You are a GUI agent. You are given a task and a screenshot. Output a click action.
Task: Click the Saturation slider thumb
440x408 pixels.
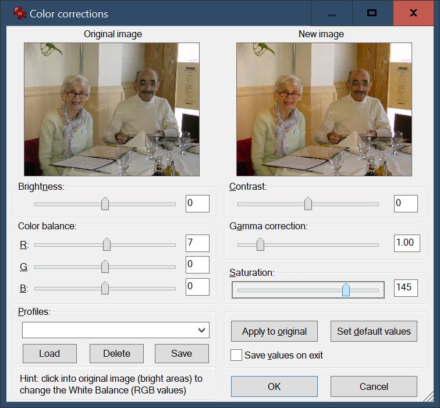[x=346, y=290]
